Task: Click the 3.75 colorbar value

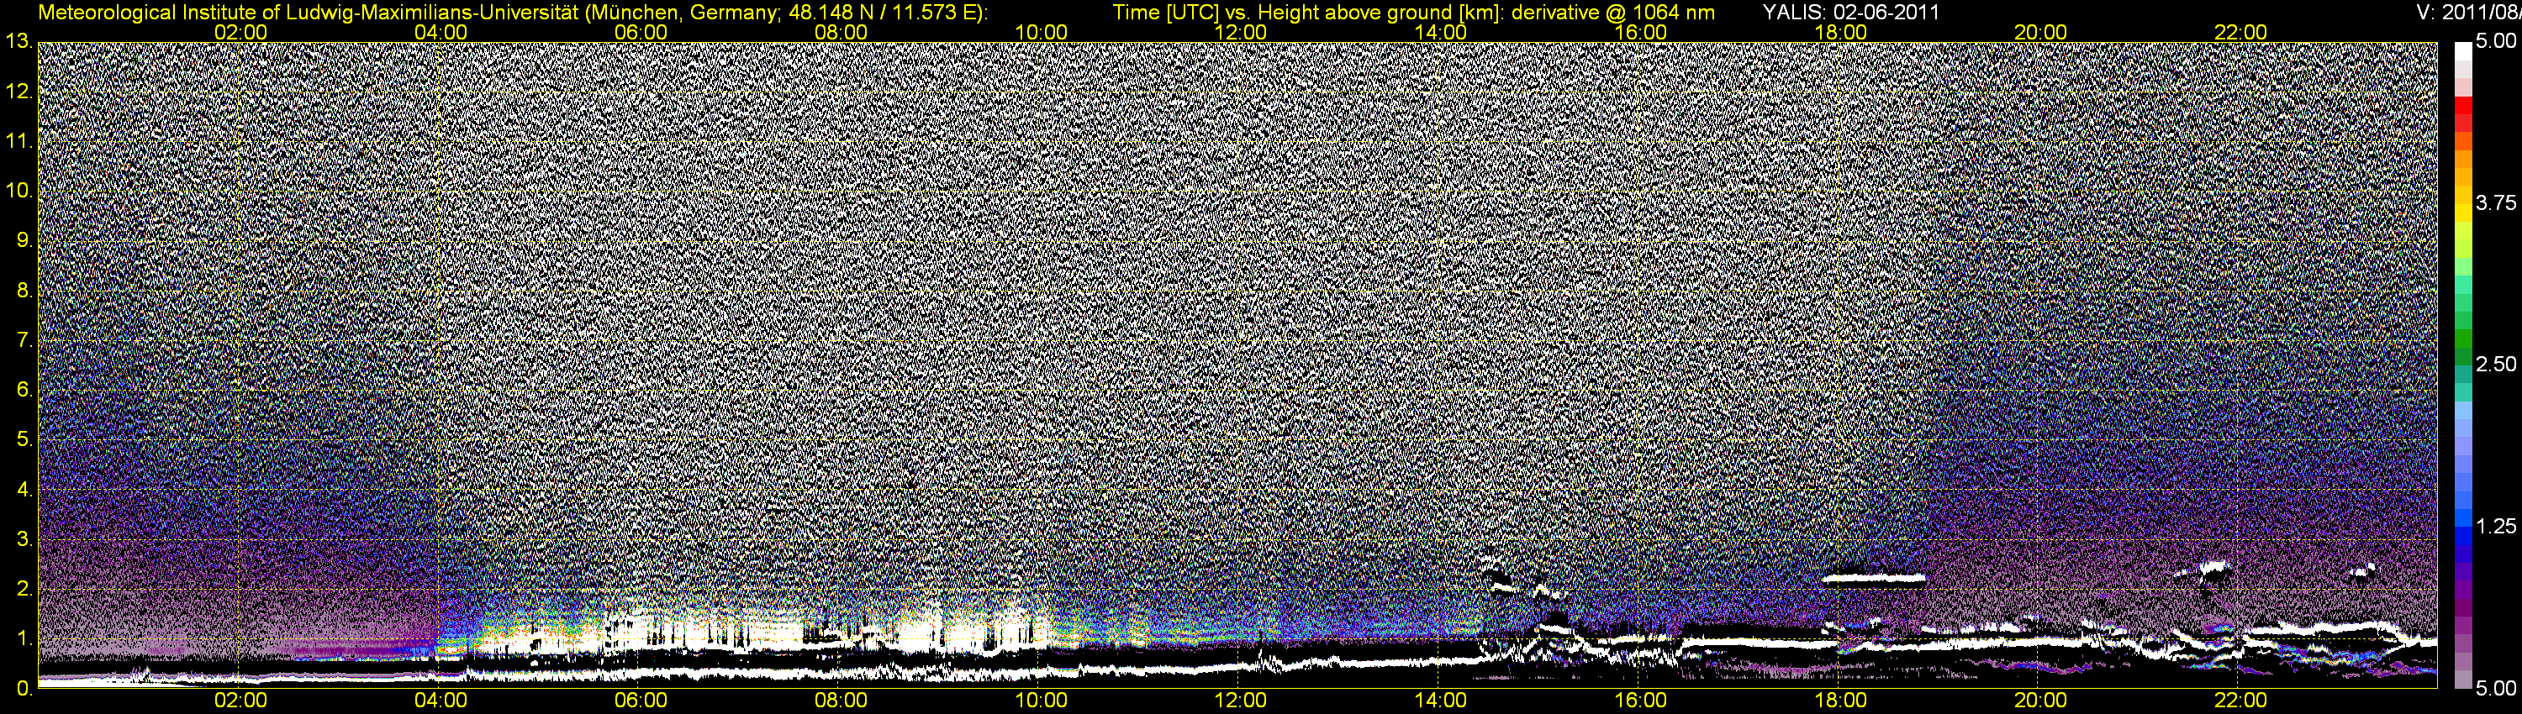Action: click(2496, 202)
